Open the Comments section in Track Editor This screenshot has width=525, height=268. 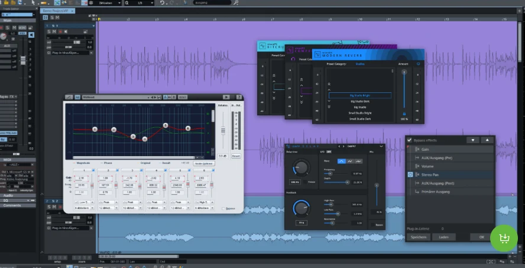(x=18, y=205)
